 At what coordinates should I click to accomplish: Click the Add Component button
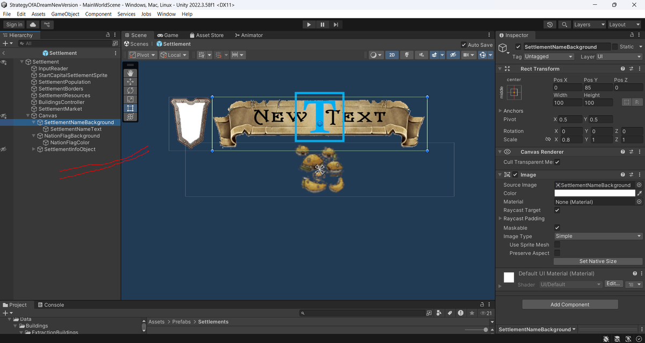(570, 304)
